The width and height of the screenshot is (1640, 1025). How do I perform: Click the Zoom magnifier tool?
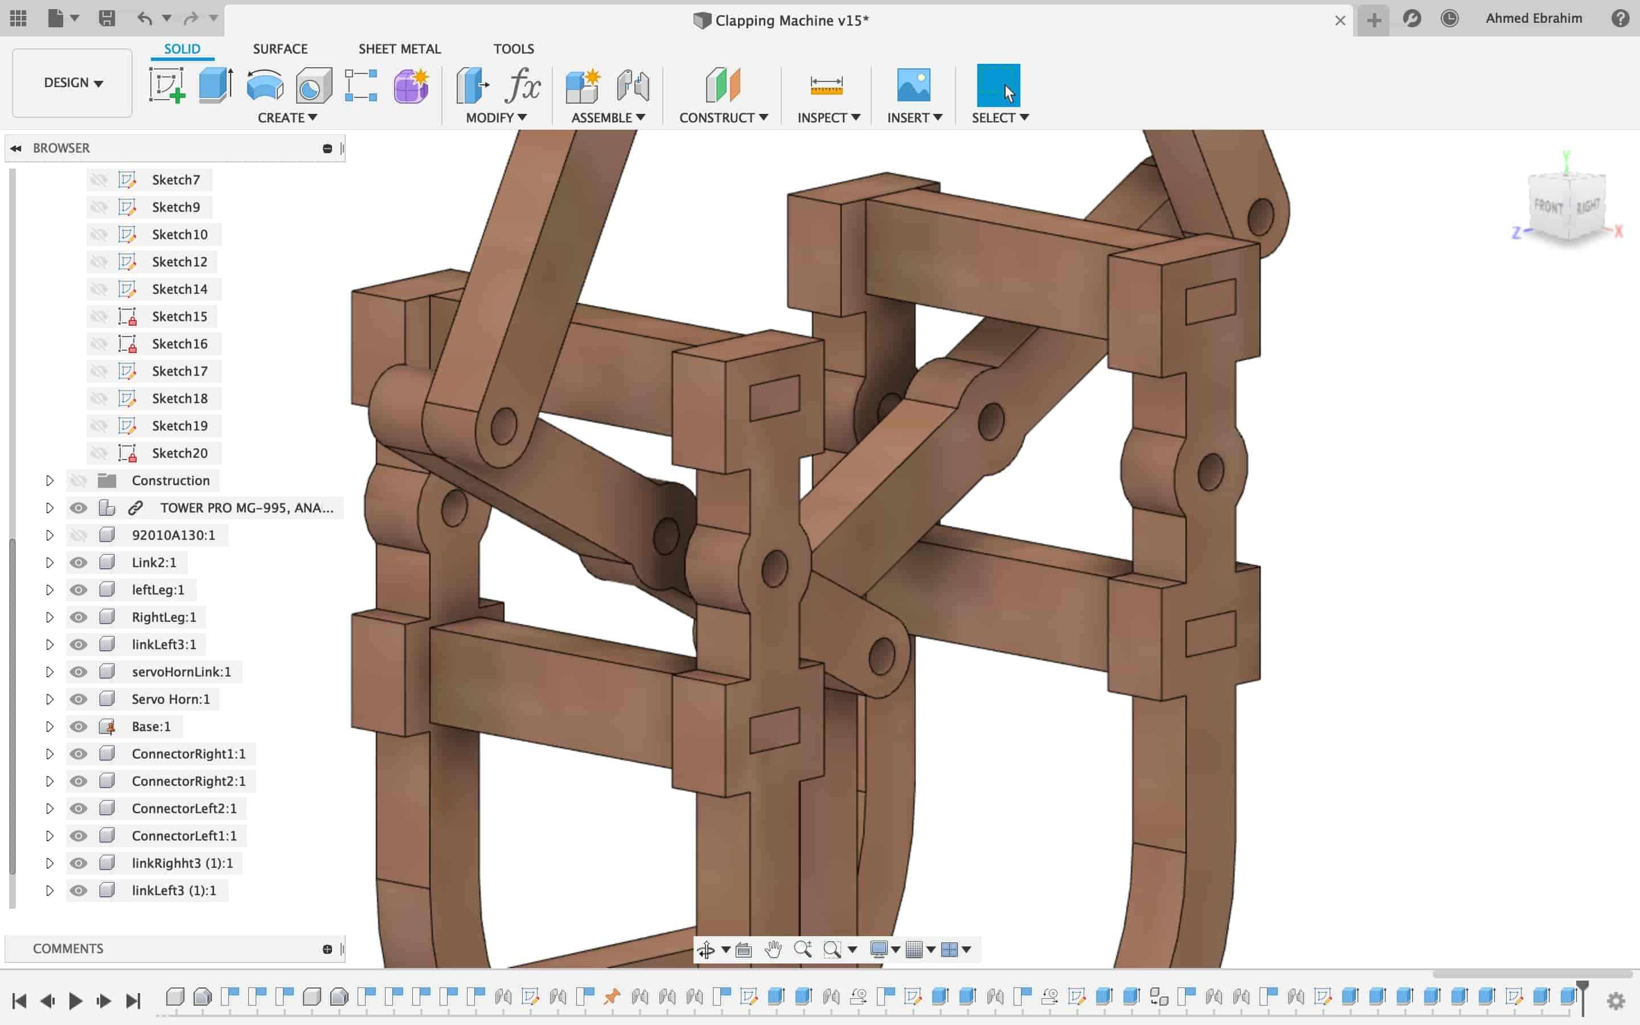pos(802,949)
